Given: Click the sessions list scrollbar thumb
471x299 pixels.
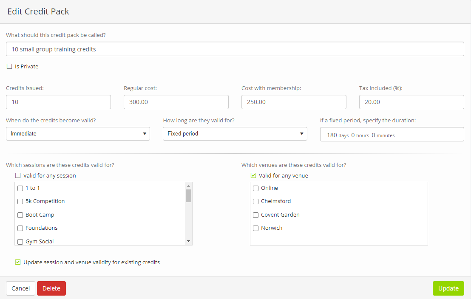Looking at the screenshot, I should [188, 196].
